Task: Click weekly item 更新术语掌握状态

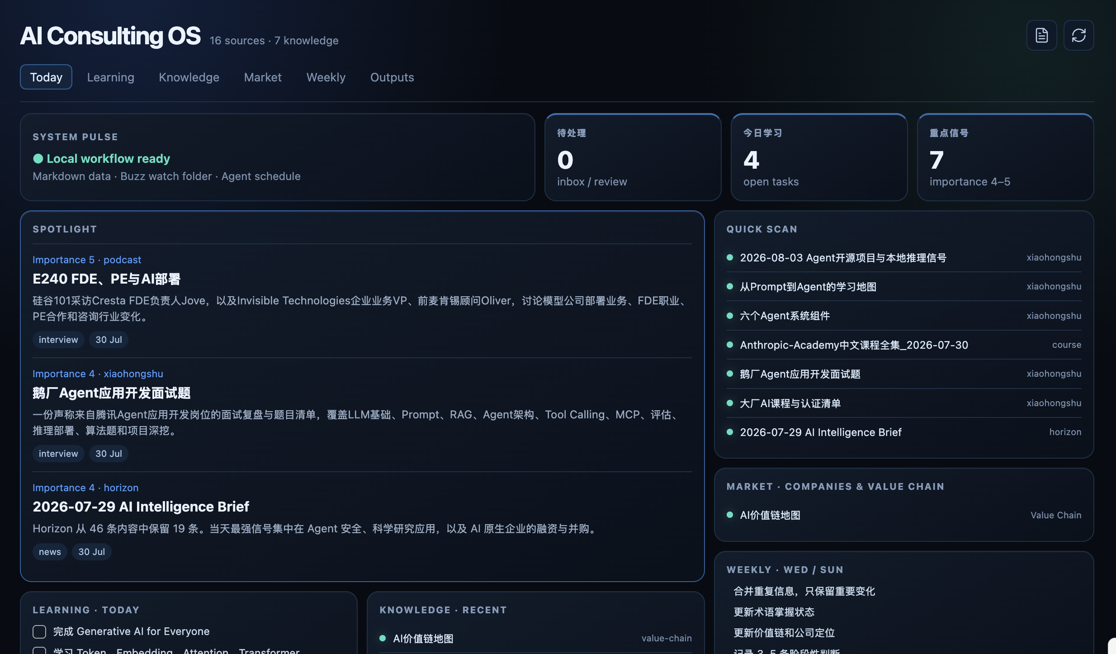Action: tap(774, 612)
